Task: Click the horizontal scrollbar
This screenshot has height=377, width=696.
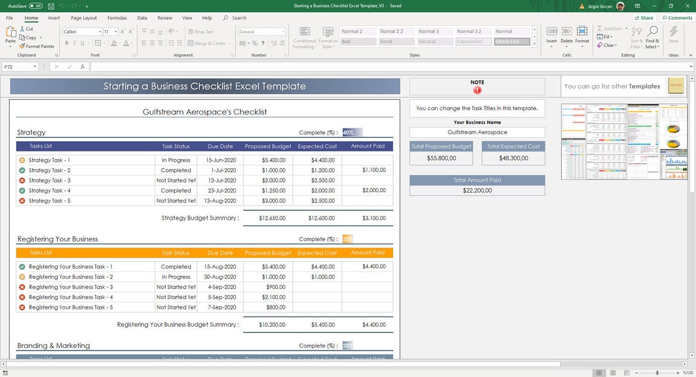Action: coord(283,364)
